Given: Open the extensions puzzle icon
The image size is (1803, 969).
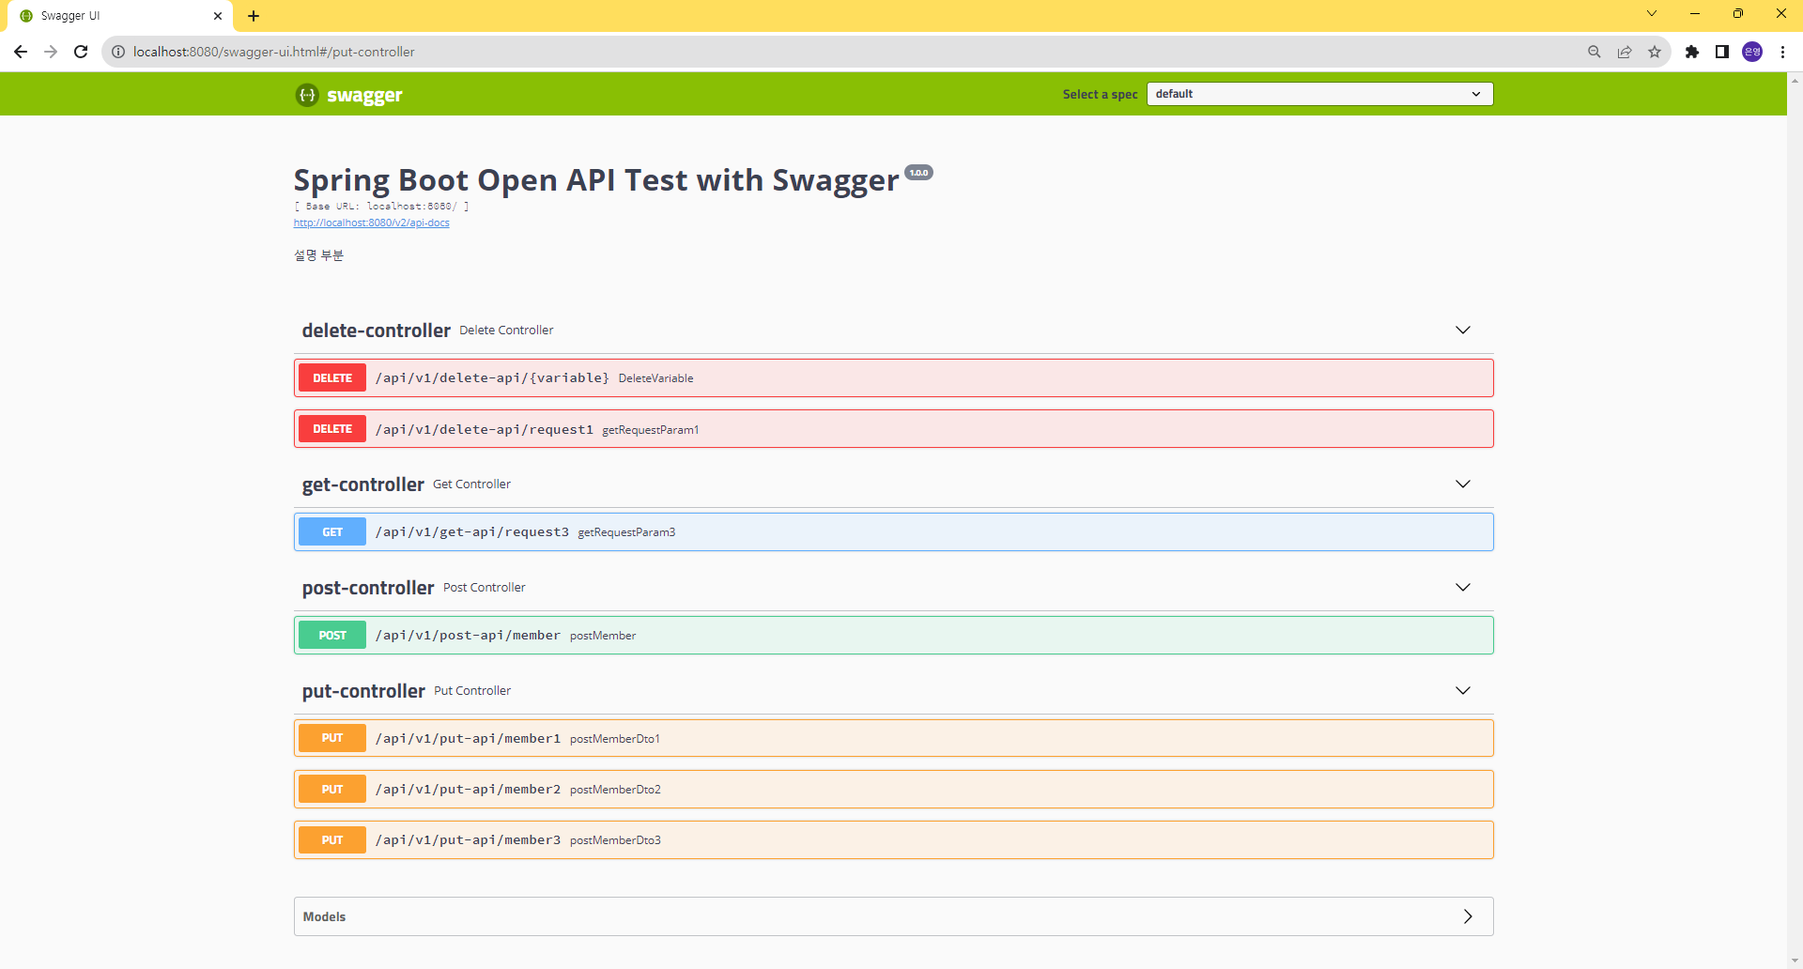Looking at the screenshot, I should (x=1692, y=52).
